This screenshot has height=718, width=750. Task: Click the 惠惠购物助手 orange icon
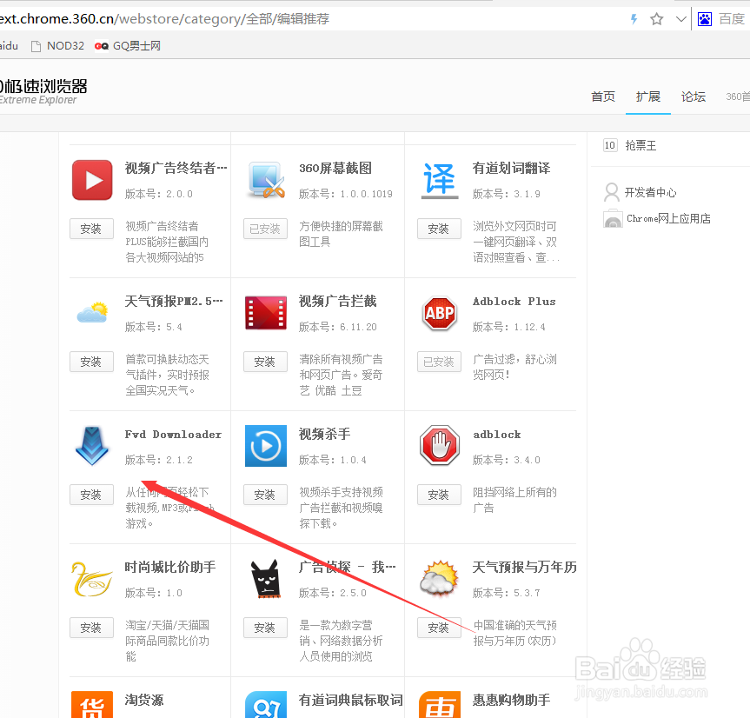pos(440,704)
